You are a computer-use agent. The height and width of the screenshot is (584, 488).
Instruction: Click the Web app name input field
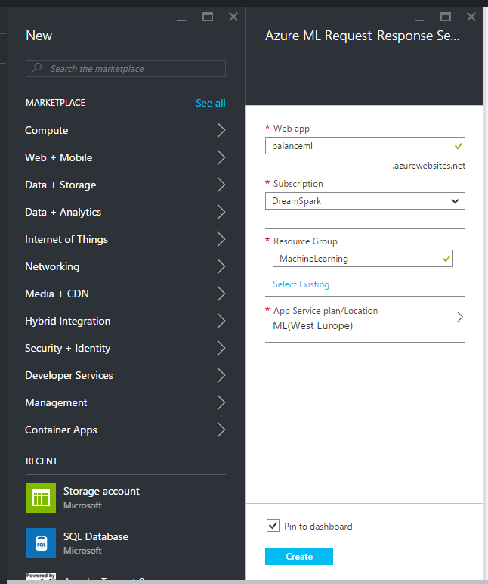[365, 146]
